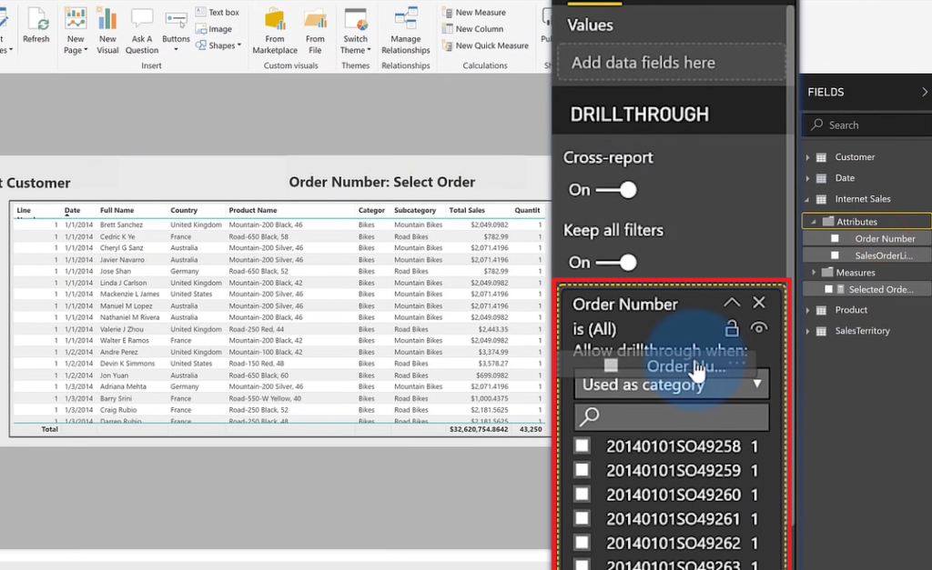Collapse the Internet Sales table
Screen dimensions: 932x570
click(805, 198)
